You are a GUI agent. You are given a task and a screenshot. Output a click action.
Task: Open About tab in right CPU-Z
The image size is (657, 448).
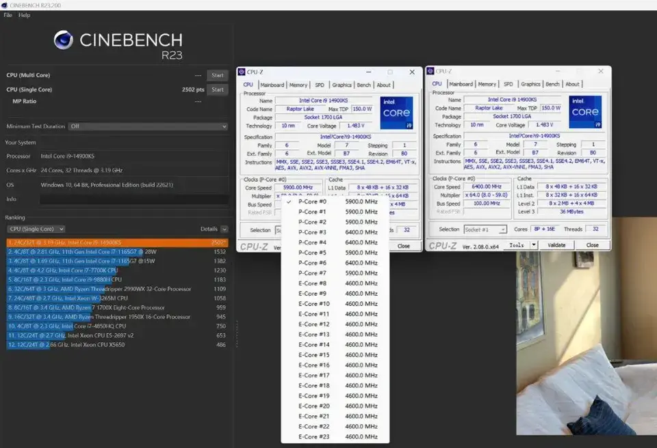tap(572, 84)
